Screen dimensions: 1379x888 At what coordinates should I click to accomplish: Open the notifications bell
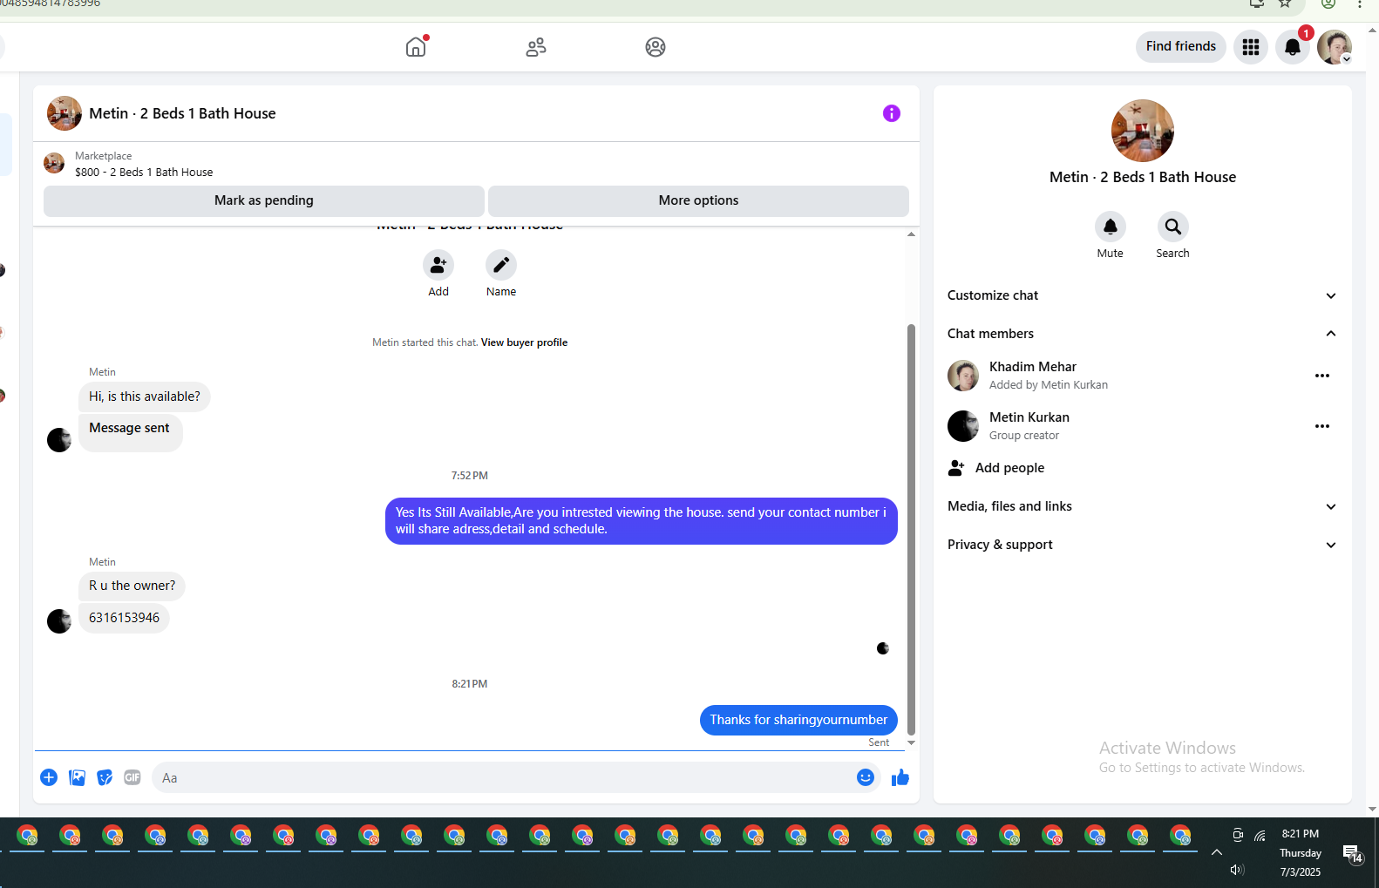(1293, 47)
